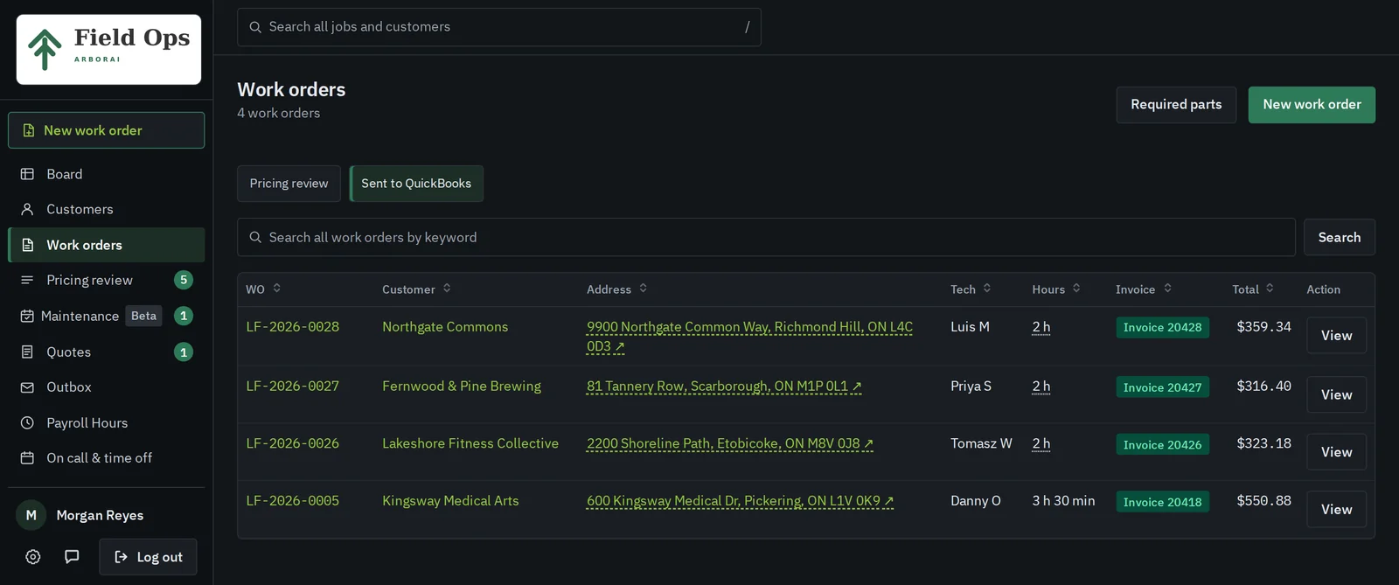Click the Pricing review badge showing 5
Screen dimensions: 1399x585
click(x=184, y=280)
